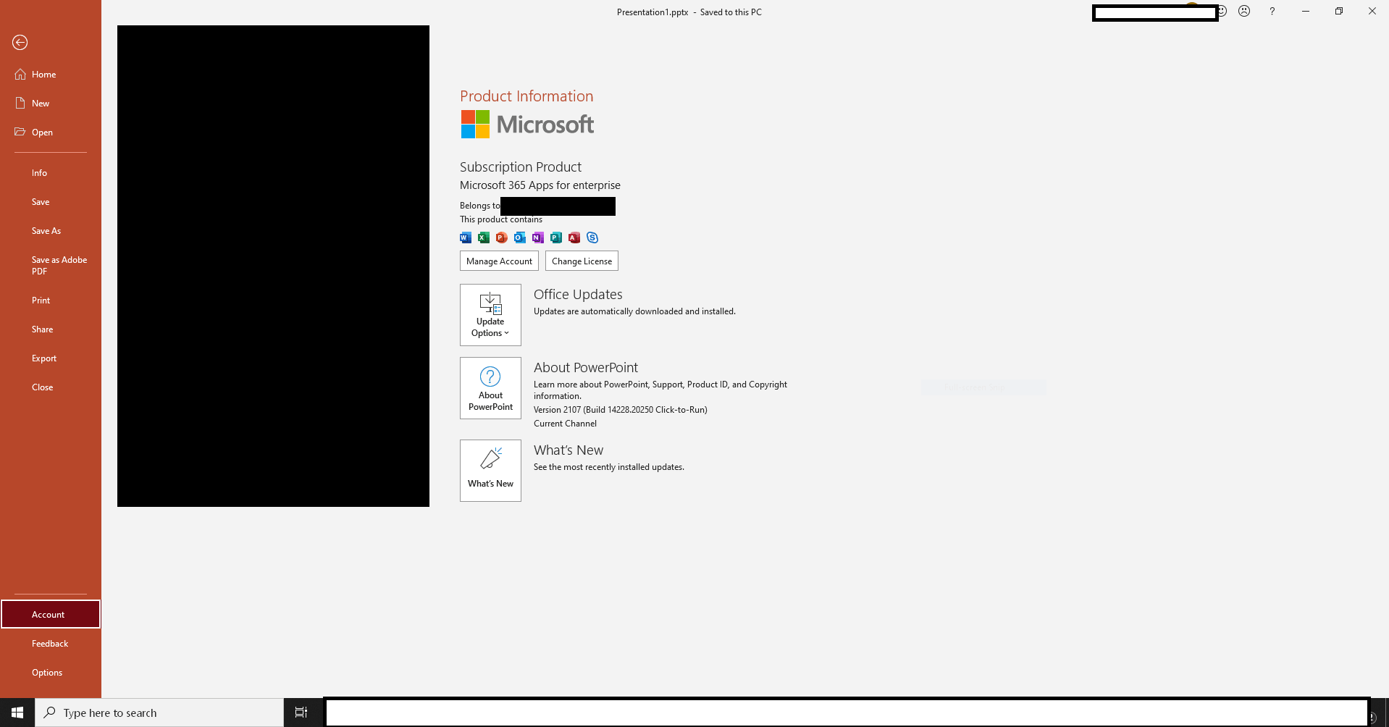Select the Account tab

pos(51,614)
